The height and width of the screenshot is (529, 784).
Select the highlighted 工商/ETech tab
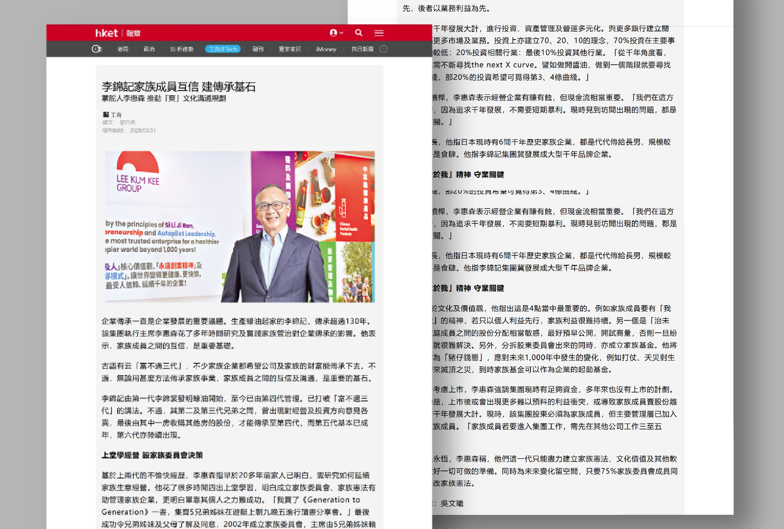[223, 49]
